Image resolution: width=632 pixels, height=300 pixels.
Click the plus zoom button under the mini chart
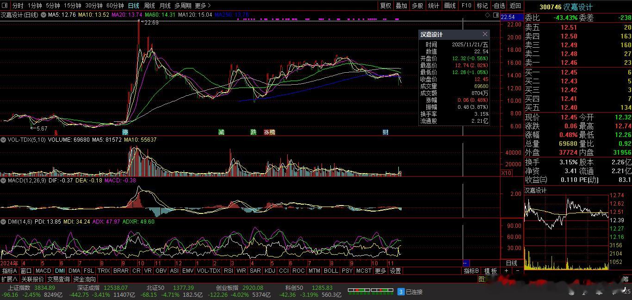(x=507, y=271)
